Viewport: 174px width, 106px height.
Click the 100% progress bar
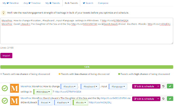pyautogui.click(x=87, y=67)
